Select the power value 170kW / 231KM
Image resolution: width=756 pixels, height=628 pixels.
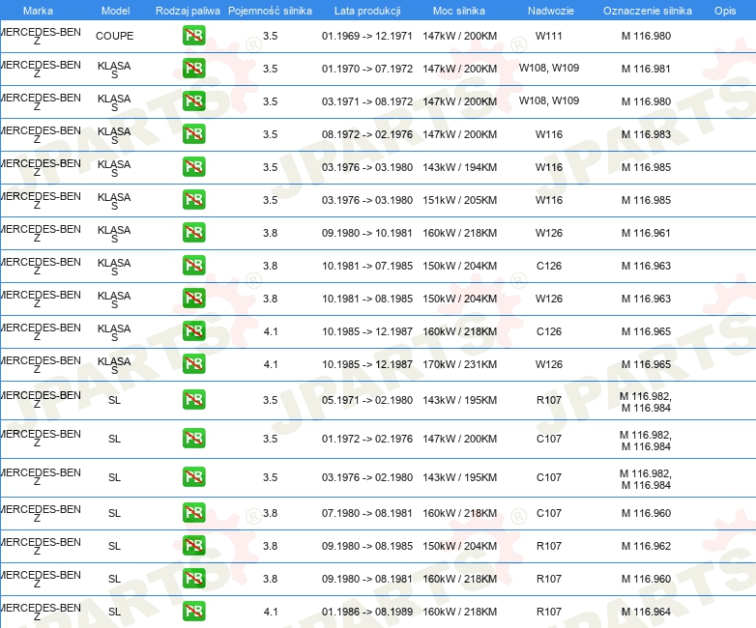(x=459, y=364)
